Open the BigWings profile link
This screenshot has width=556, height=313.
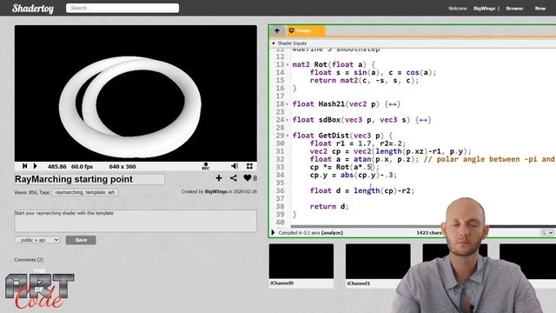484,8
